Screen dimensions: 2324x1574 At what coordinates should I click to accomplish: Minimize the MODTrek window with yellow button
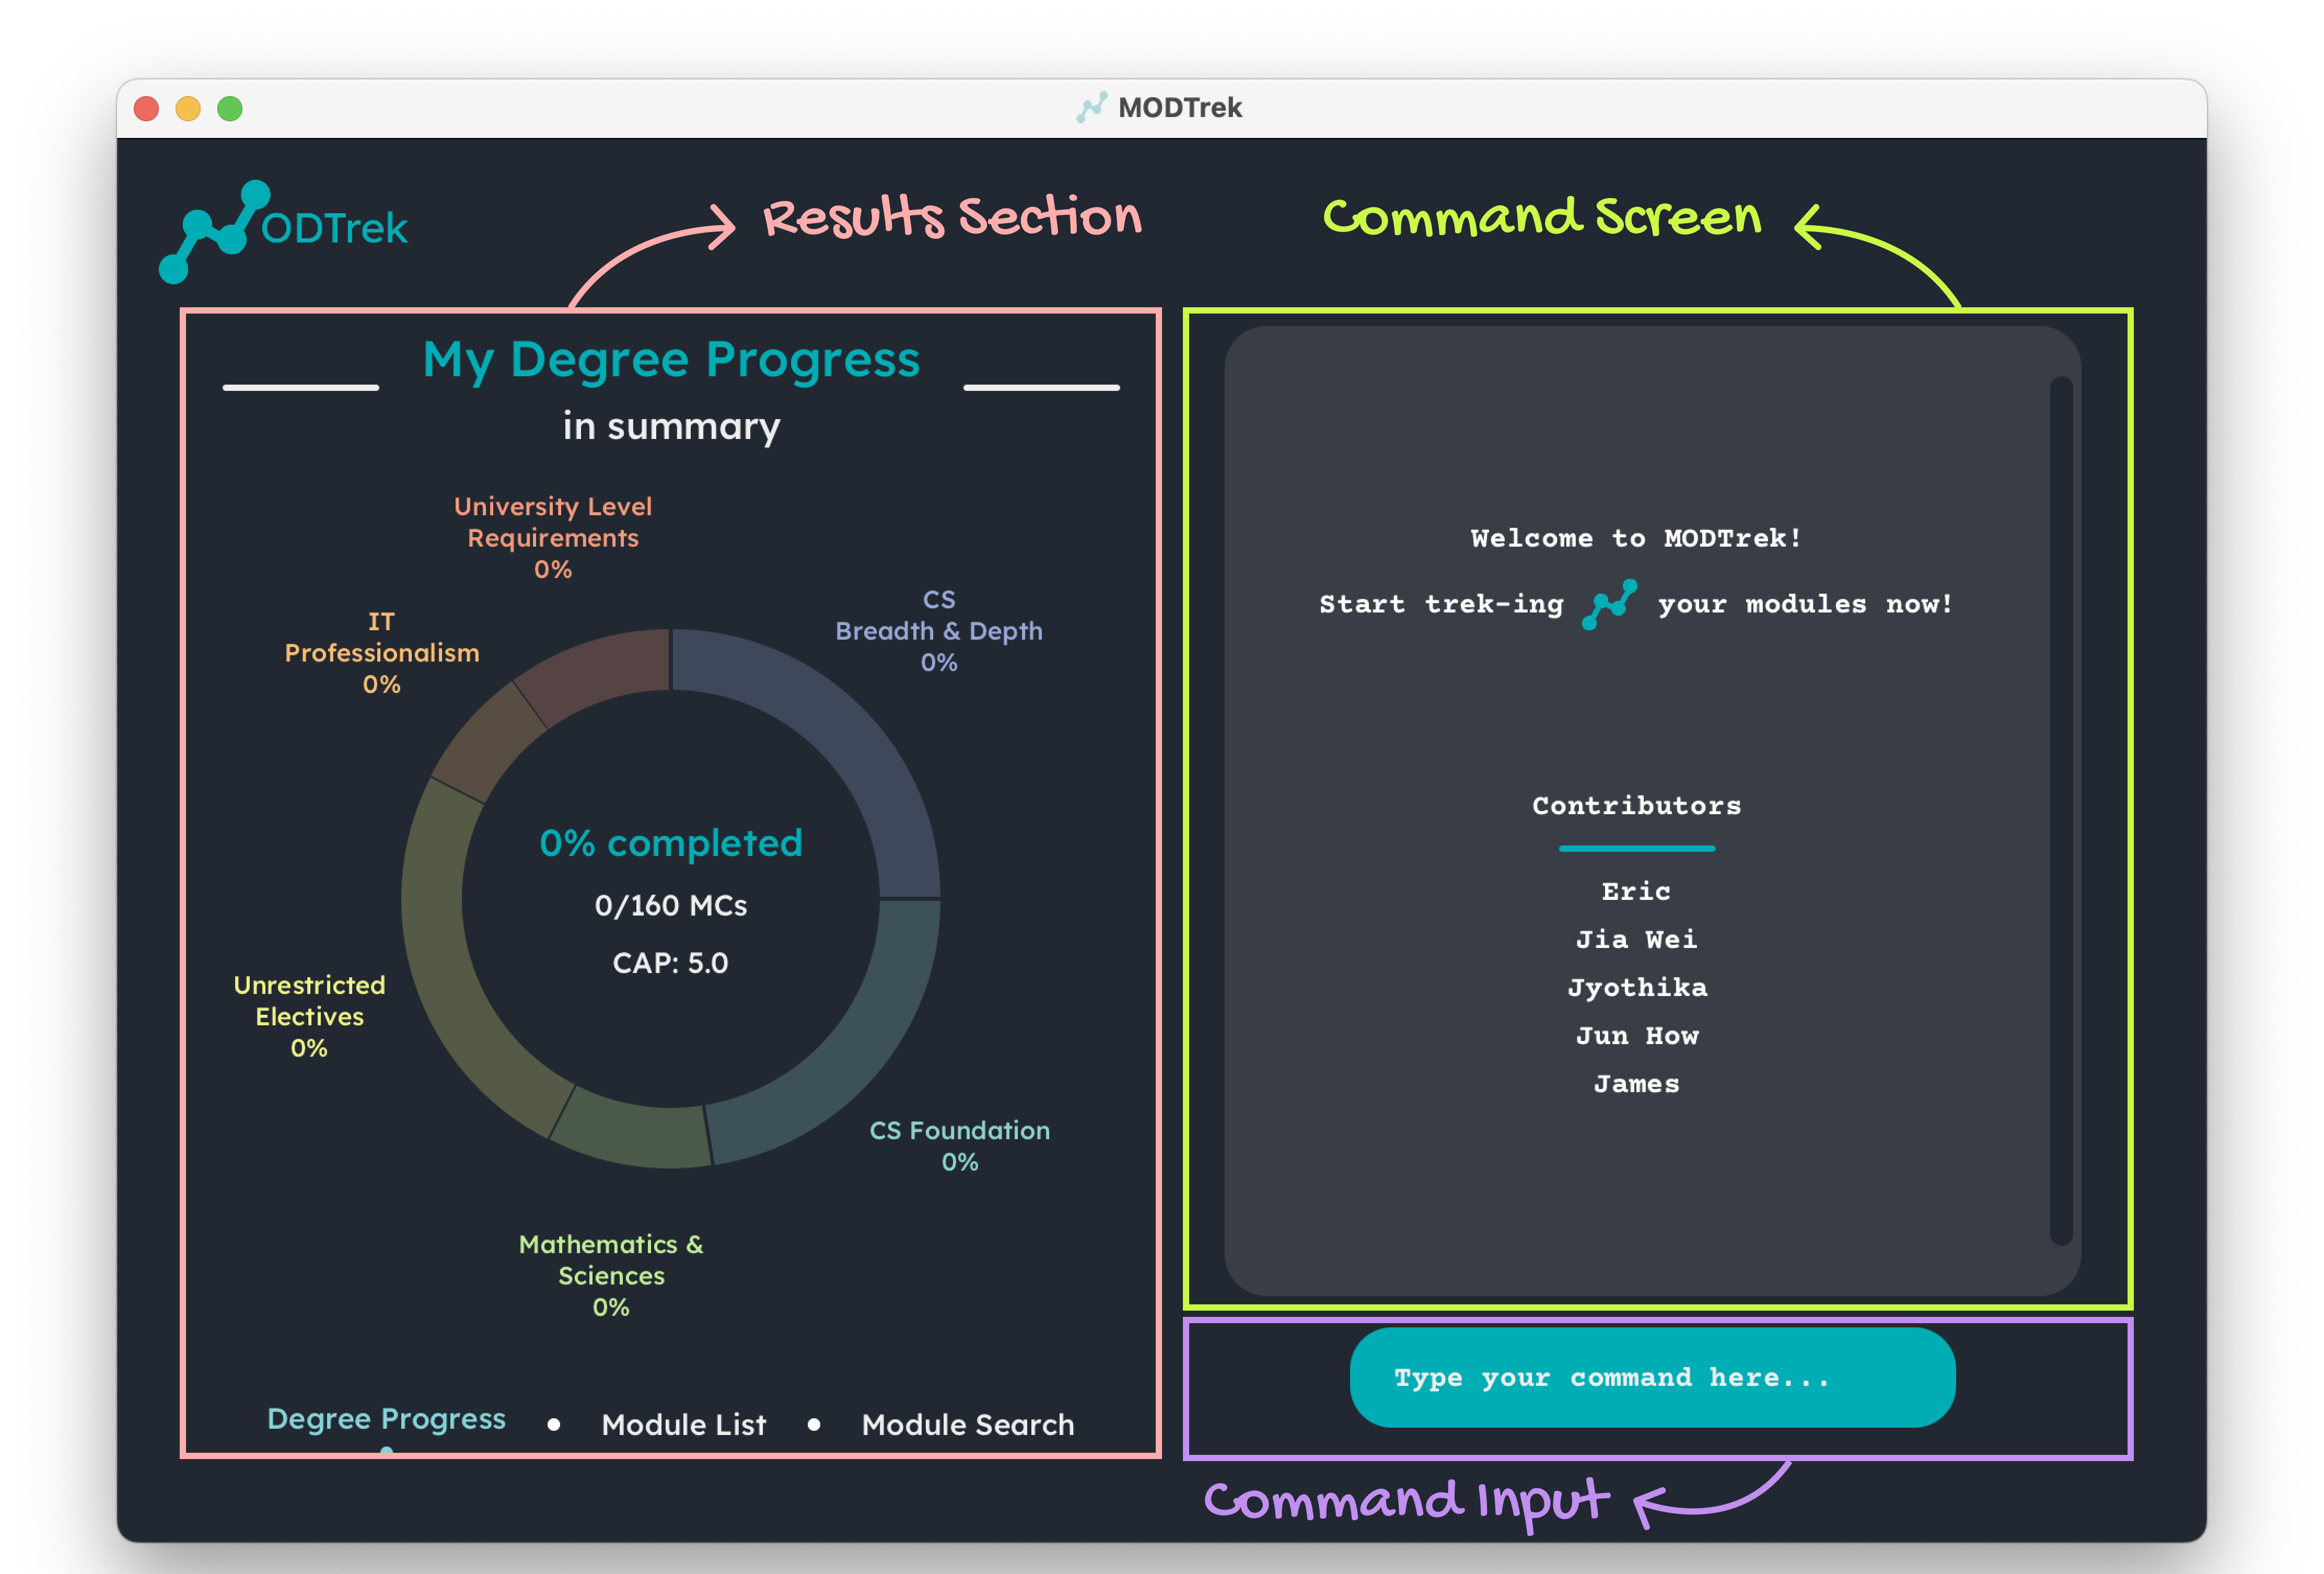pos(188,108)
